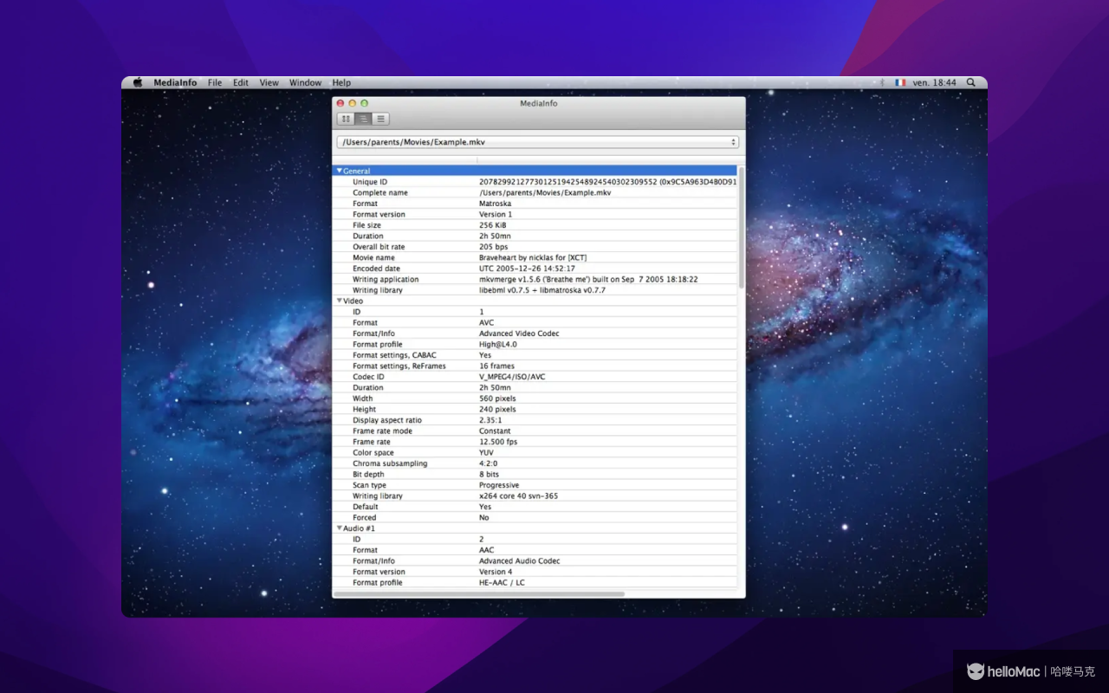This screenshot has width=1109, height=693.
Task: Collapse the Audio #1 section
Action: (340, 528)
